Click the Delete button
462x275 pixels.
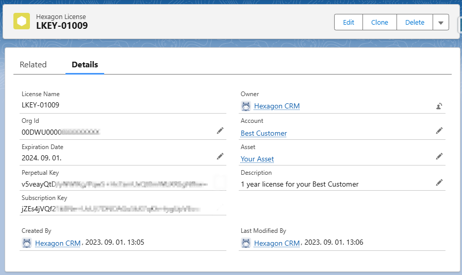(x=415, y=23)
